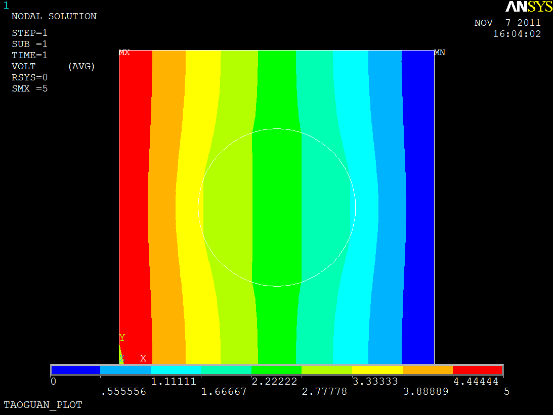This screenshot has width=553, height=415.
Task: Pick the orange swatch in legend bar
Action: point(428,370)
